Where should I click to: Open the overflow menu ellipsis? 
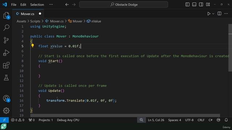point(51,4)
